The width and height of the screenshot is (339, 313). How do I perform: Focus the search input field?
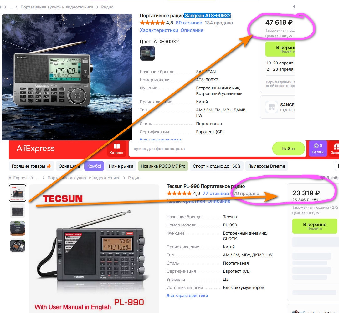(200, 149)
